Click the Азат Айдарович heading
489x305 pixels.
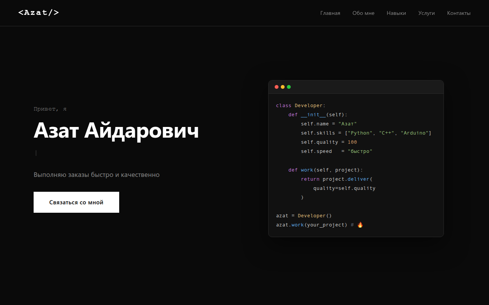[x=116, y=131]
